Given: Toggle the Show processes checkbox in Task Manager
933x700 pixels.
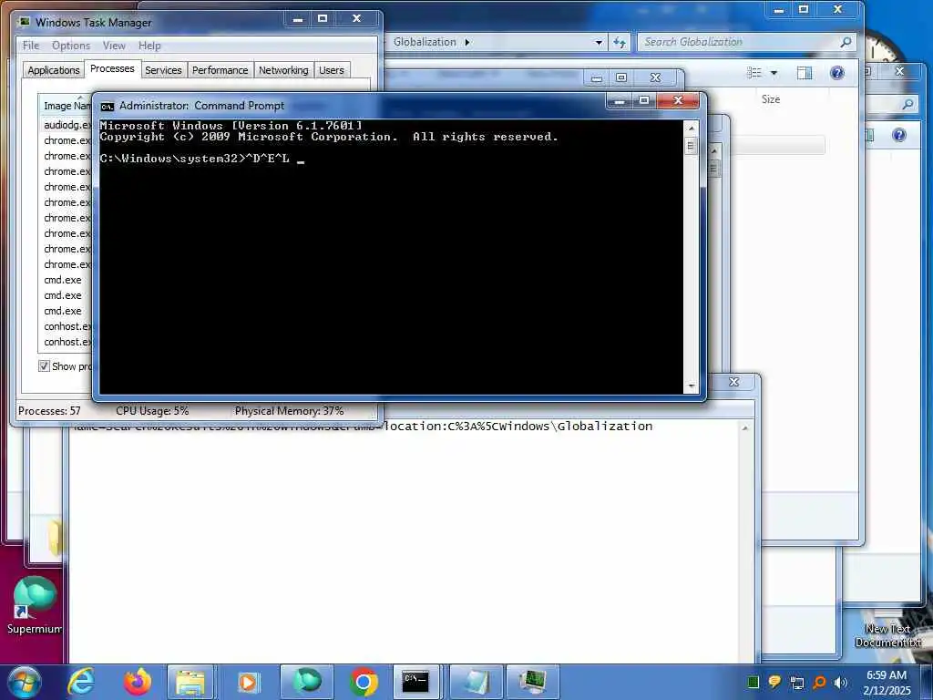Looking at the screenshot, I should [x=44, y=366].
